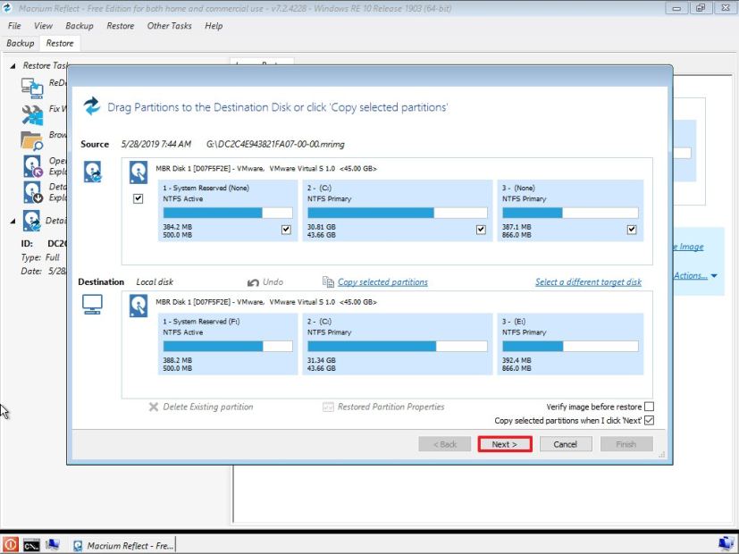Open the Other Tasks menu
This screenshot has width=739, height=554.
[x=169, y=26]
